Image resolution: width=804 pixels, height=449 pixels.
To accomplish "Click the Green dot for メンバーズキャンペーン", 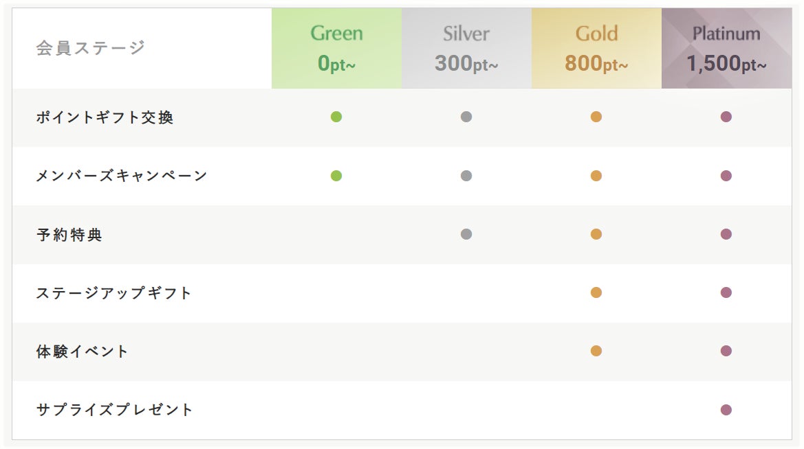I will pyautogui.click(x=336, y=176).
